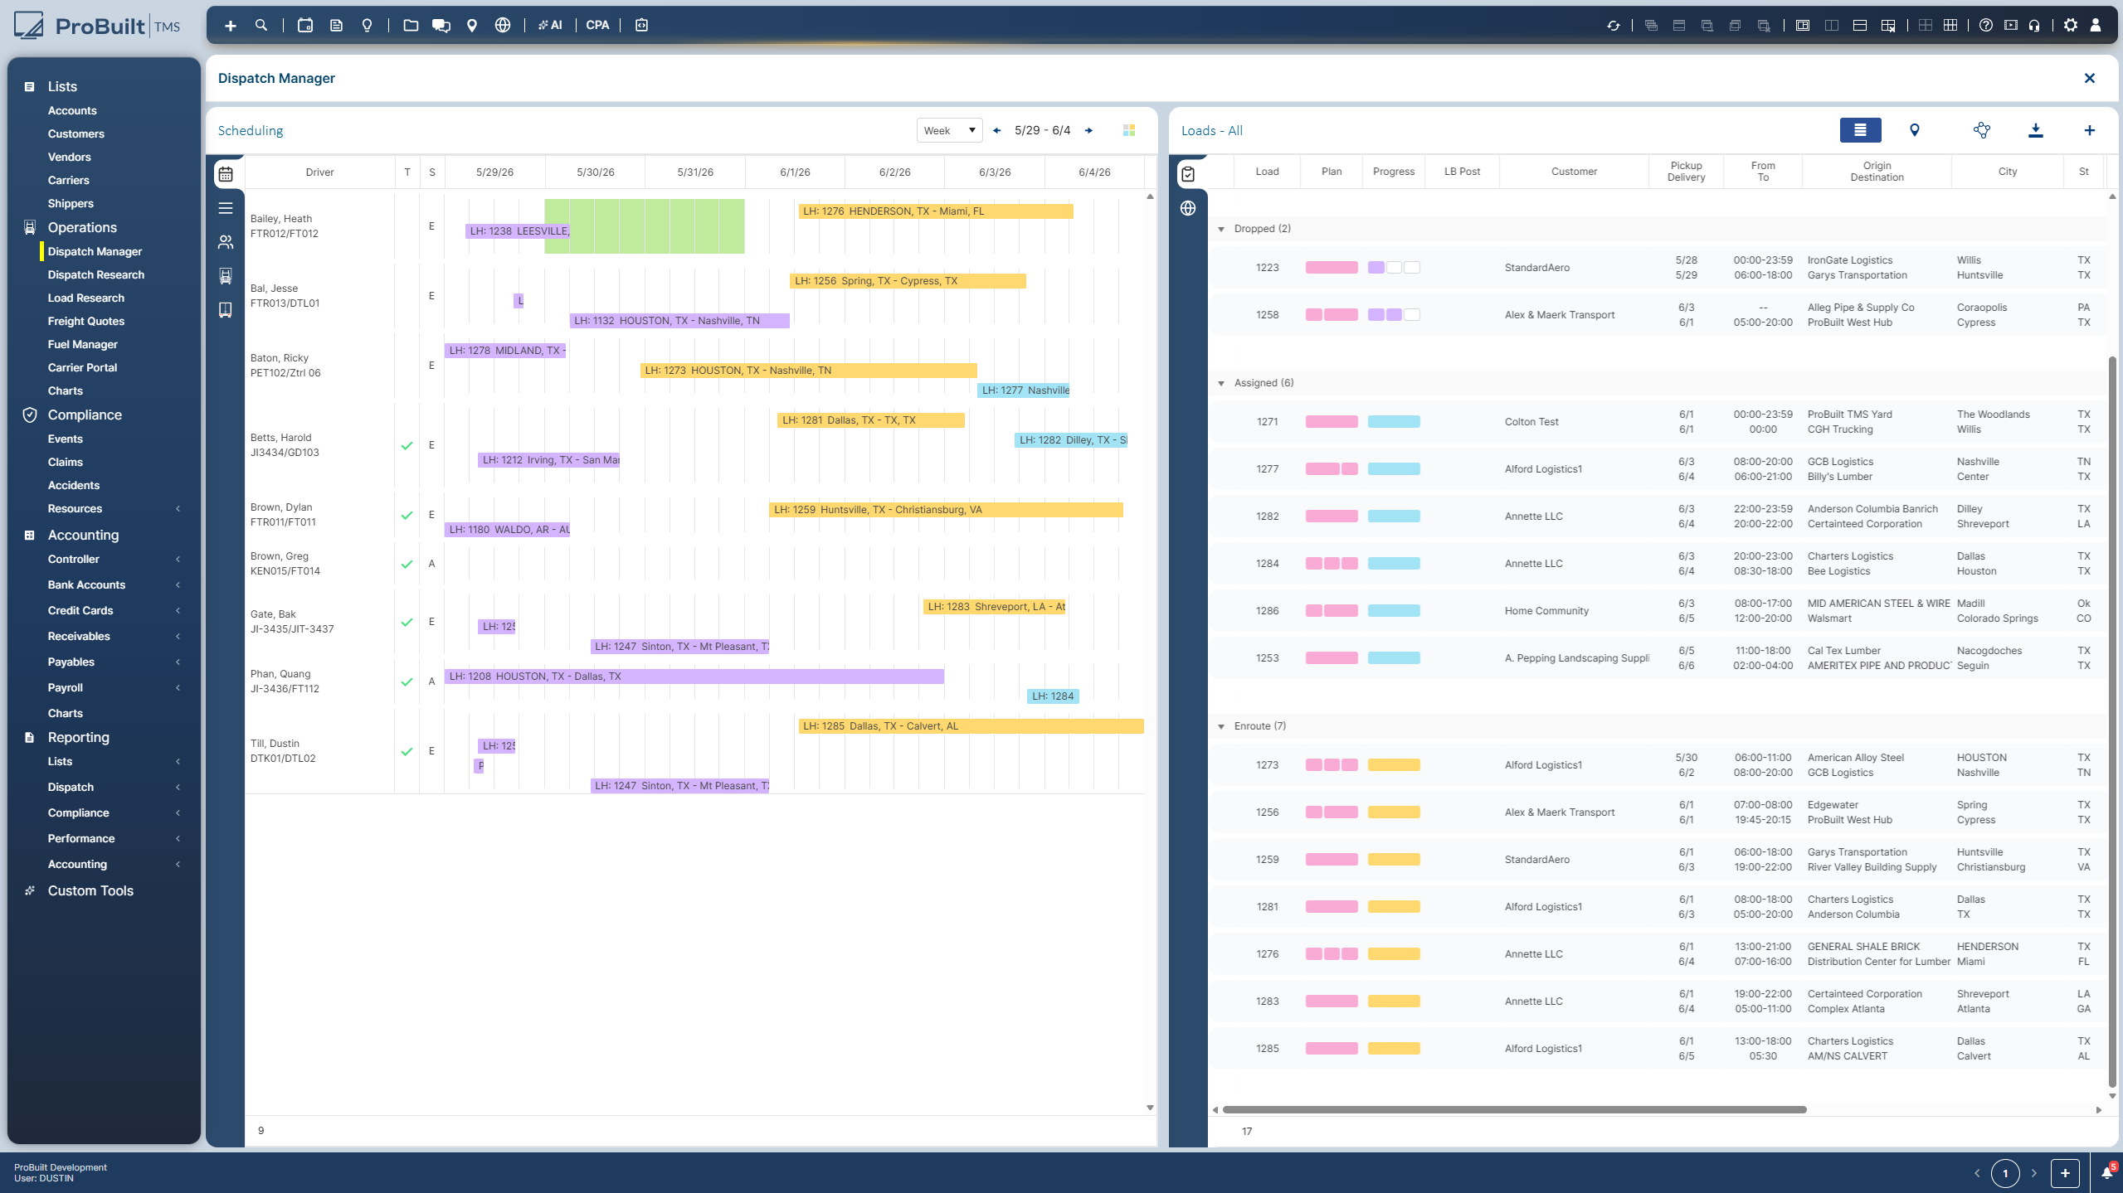Click the Loads panel horizontal scrollbar

pos(1514,1109)
